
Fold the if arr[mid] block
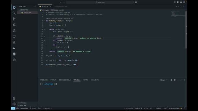click(x=45, y=36)
